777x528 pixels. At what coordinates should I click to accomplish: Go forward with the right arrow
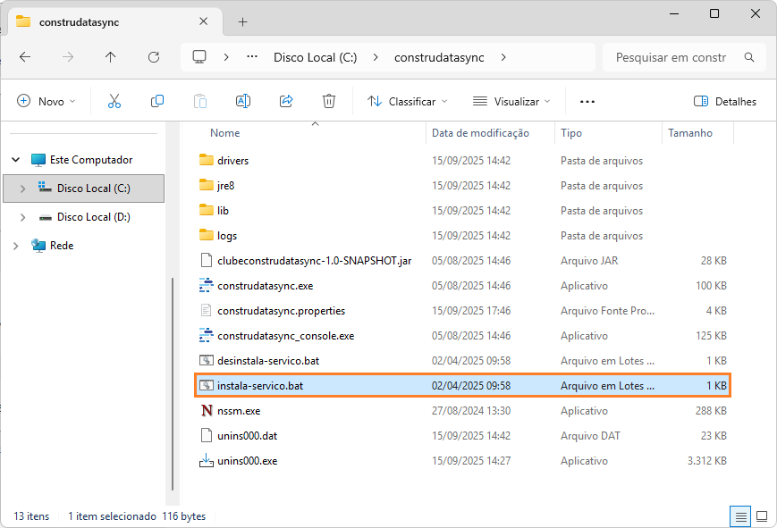(x=68, y=57)
